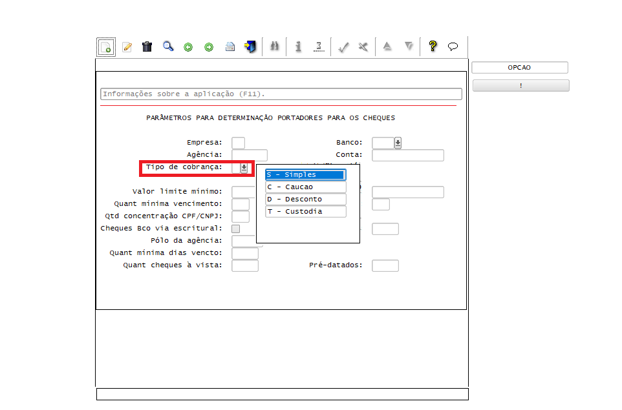
Task: Click the confirm checkmark icon
Action: pyautogui.click(x=343, y=47)
